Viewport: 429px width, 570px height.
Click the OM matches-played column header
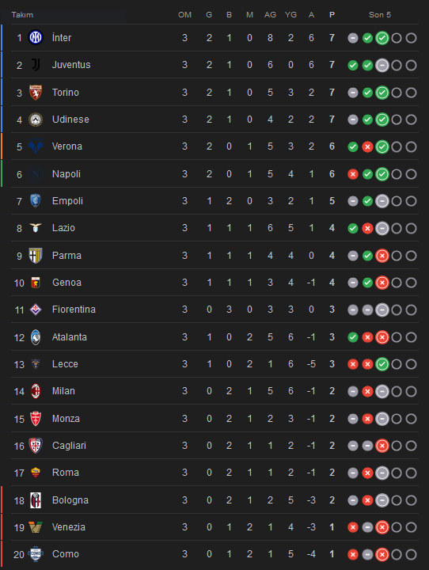[x=184, y=15]
